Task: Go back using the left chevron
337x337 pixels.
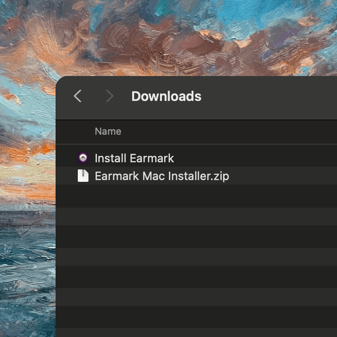Action: pos(78,96)
